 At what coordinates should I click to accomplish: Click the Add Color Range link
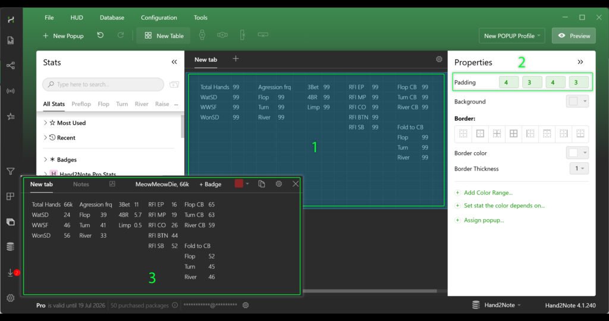pos(488,193)
